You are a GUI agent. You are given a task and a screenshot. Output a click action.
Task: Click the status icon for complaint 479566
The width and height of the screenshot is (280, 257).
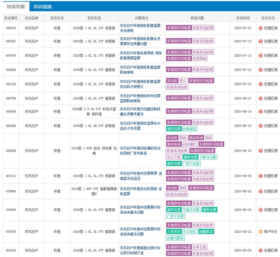(260, 191)
